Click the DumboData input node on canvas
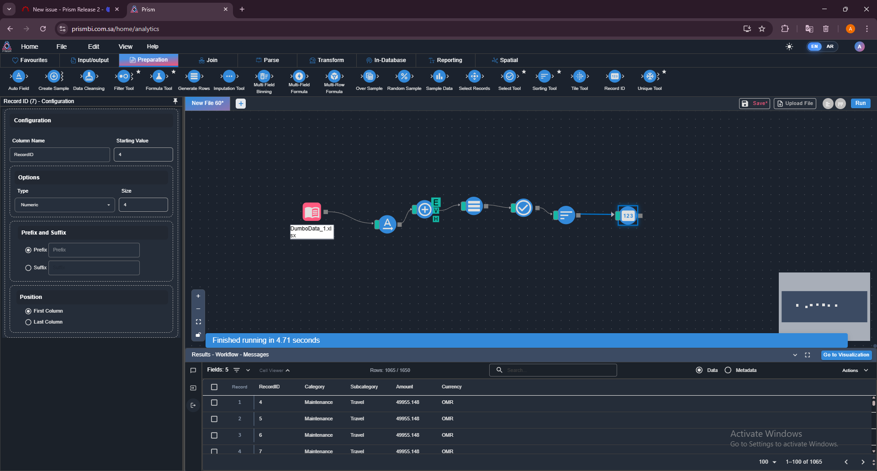The height and width of the screenshot is (471, 877). (x=312, y=212)
